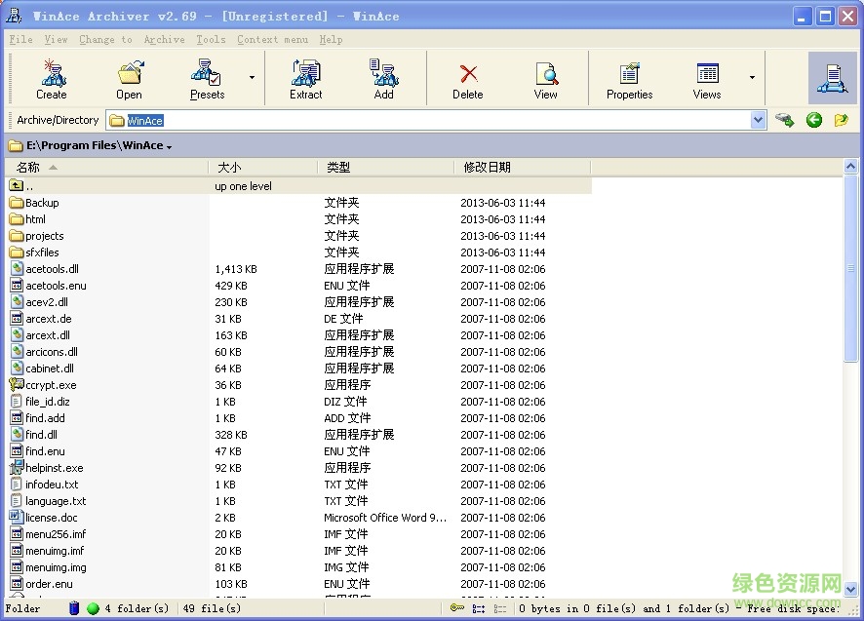The width and height of the screenshot is (864, 621).
Task: Click the up one level entry
Action: click(x=117, y=185)
